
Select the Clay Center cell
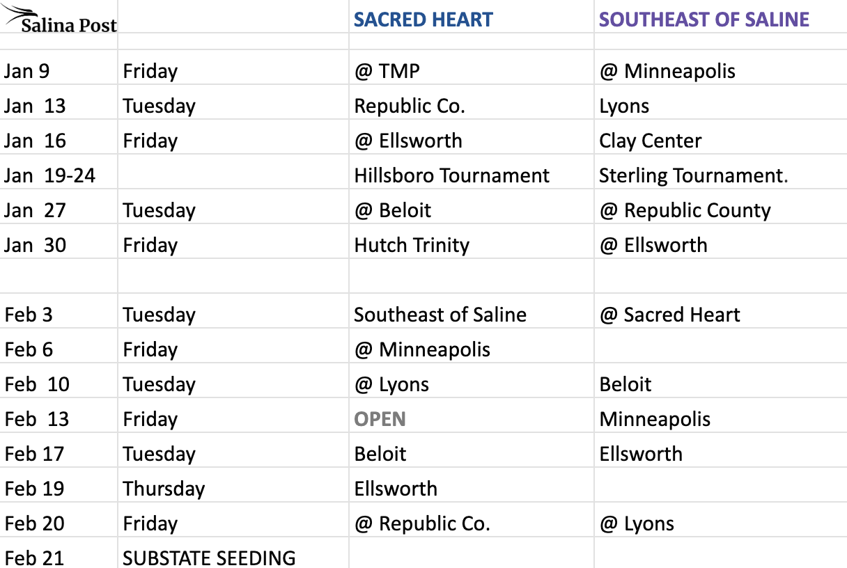pos(650,141)
